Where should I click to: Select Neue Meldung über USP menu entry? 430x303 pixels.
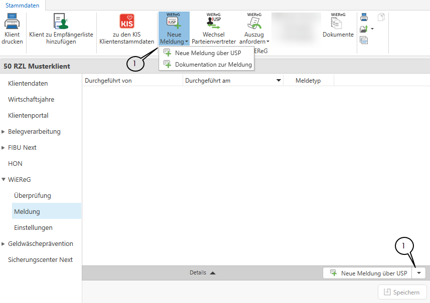tap(208, 53)
